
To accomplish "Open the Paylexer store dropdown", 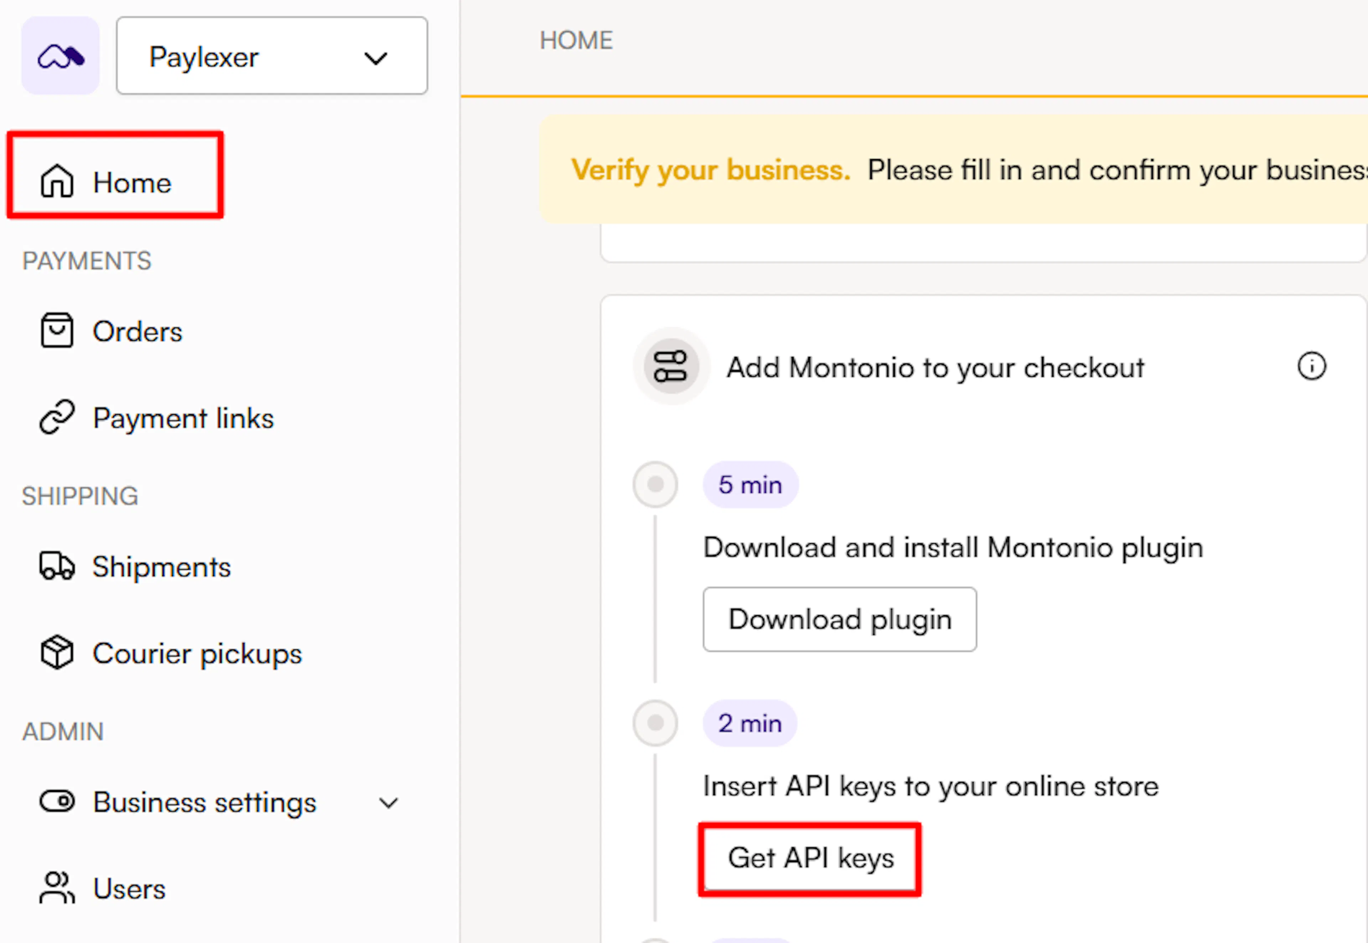I will [272, 56].
